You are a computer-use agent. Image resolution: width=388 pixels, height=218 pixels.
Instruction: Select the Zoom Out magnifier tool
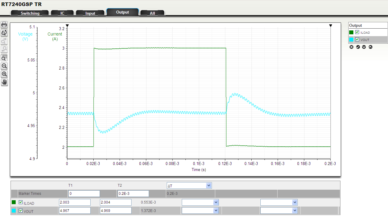tap(4, 66)
